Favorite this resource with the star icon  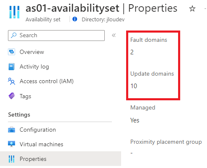coord(192,9)
